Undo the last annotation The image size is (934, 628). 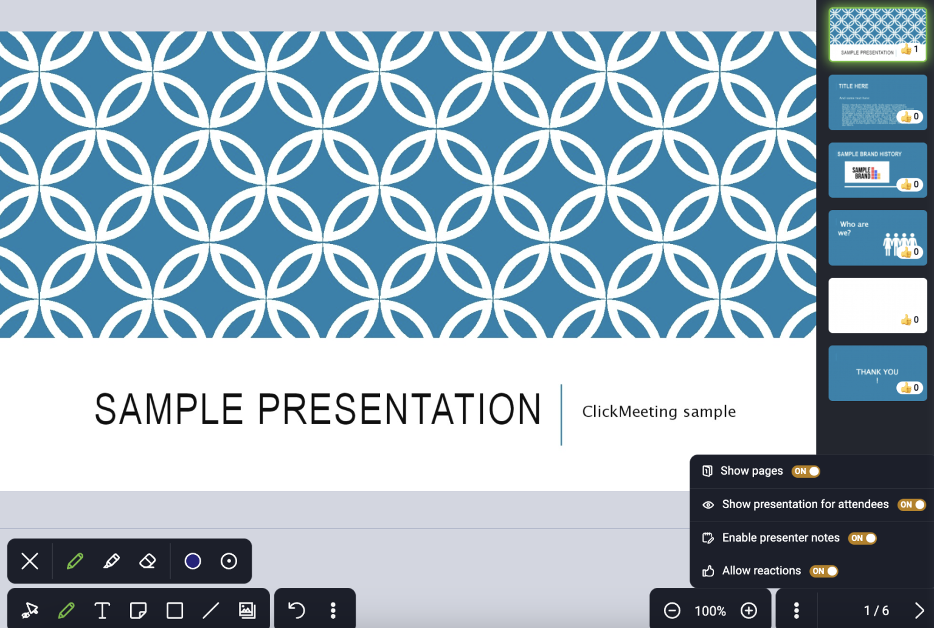pos(297,609)
